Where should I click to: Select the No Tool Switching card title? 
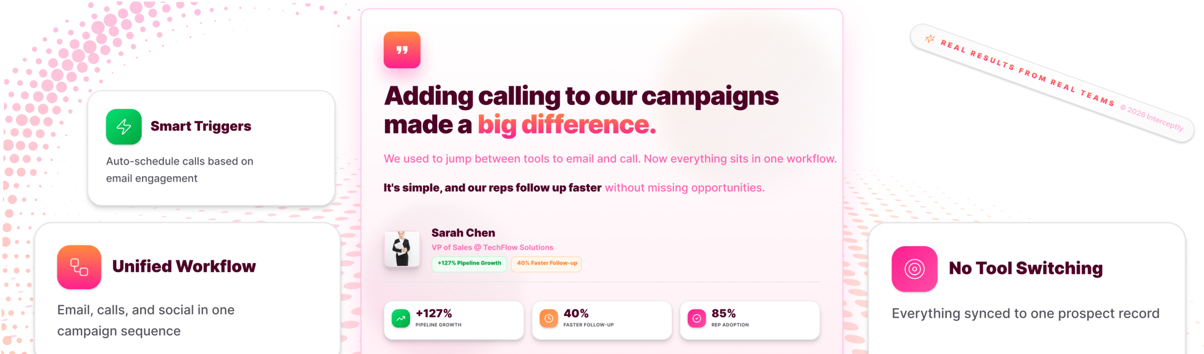(1025, 268)
